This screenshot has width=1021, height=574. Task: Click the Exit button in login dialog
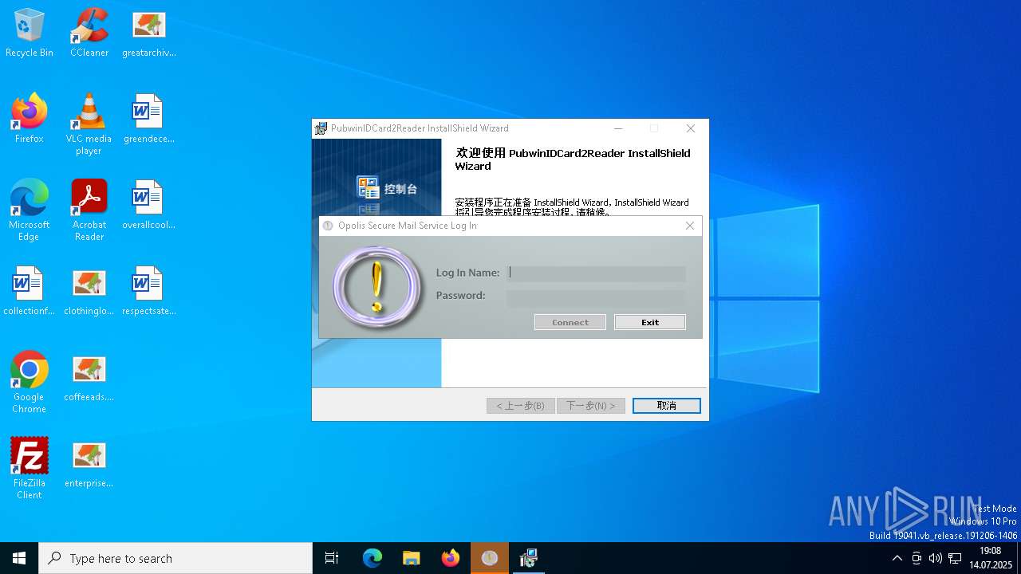pyautogui.click(x=650, y=322)
